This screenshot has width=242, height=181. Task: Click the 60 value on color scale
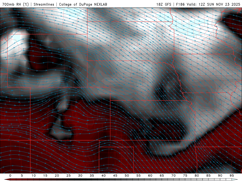tap(150, 176)
